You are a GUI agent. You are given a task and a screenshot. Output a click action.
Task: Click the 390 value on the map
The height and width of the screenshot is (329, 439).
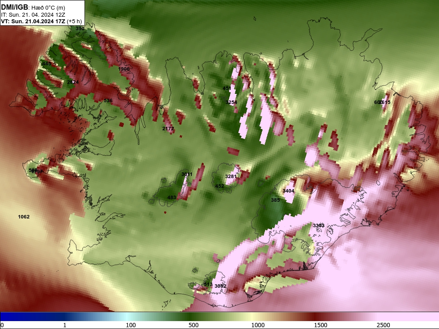pyautogui.click(x=80, y=29)
